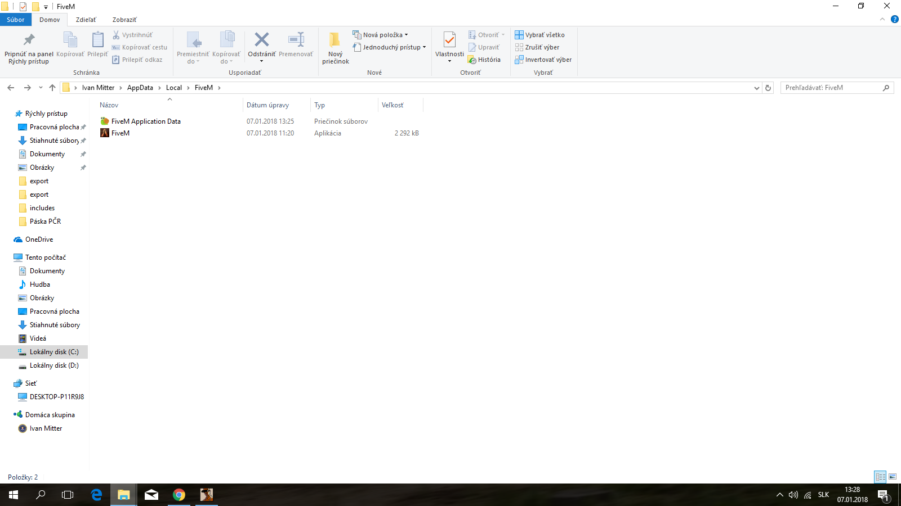The height and width of the screenshot is (506, 901).
Task: Click Otvoriť in ribbon
Action: pos(487,35)
